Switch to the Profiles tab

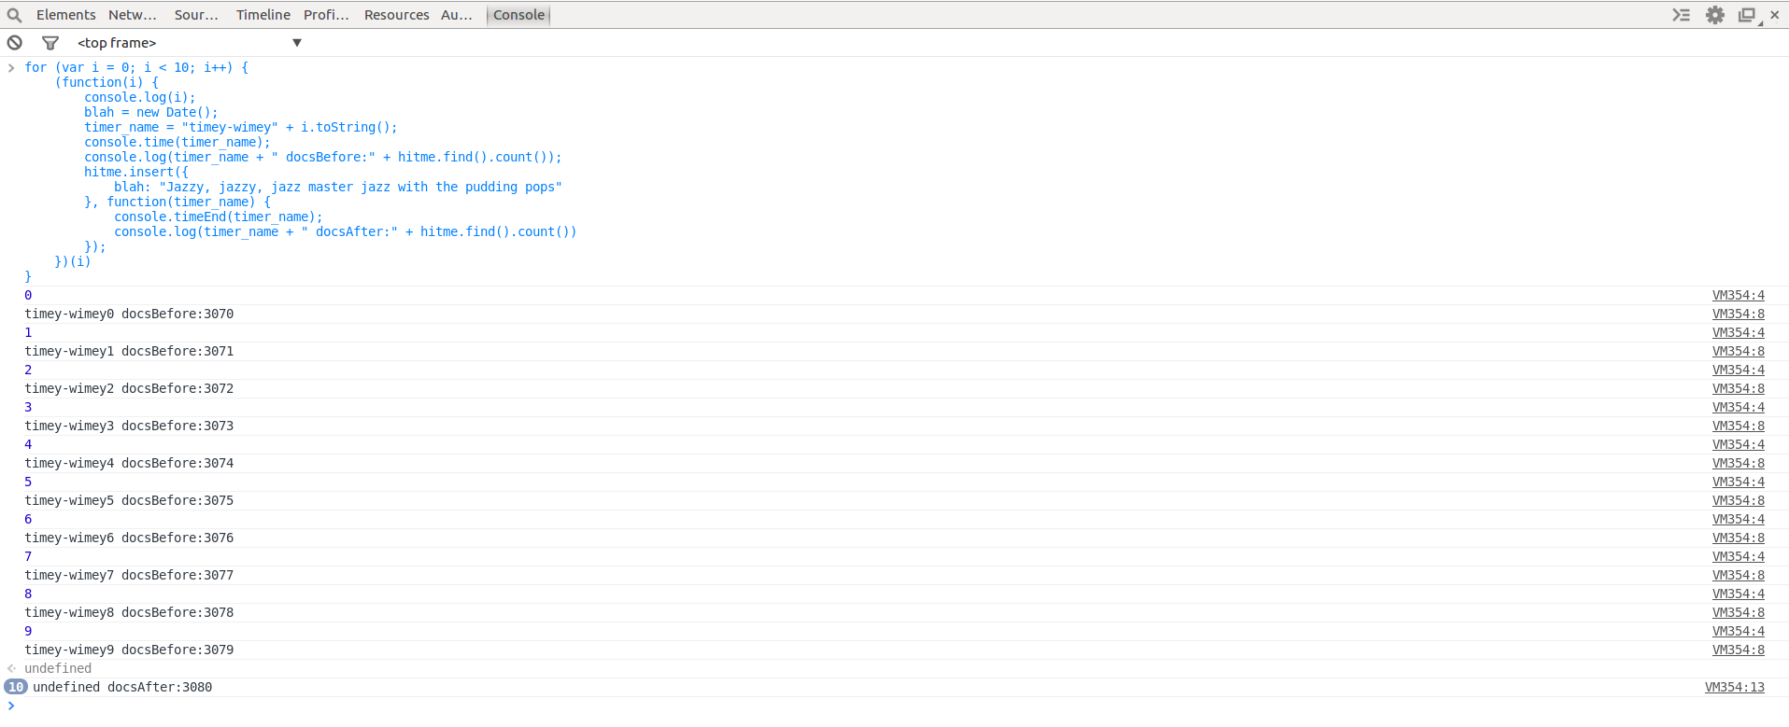(x=326, y=15)
